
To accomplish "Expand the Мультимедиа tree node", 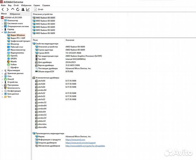I will (2, 70).
